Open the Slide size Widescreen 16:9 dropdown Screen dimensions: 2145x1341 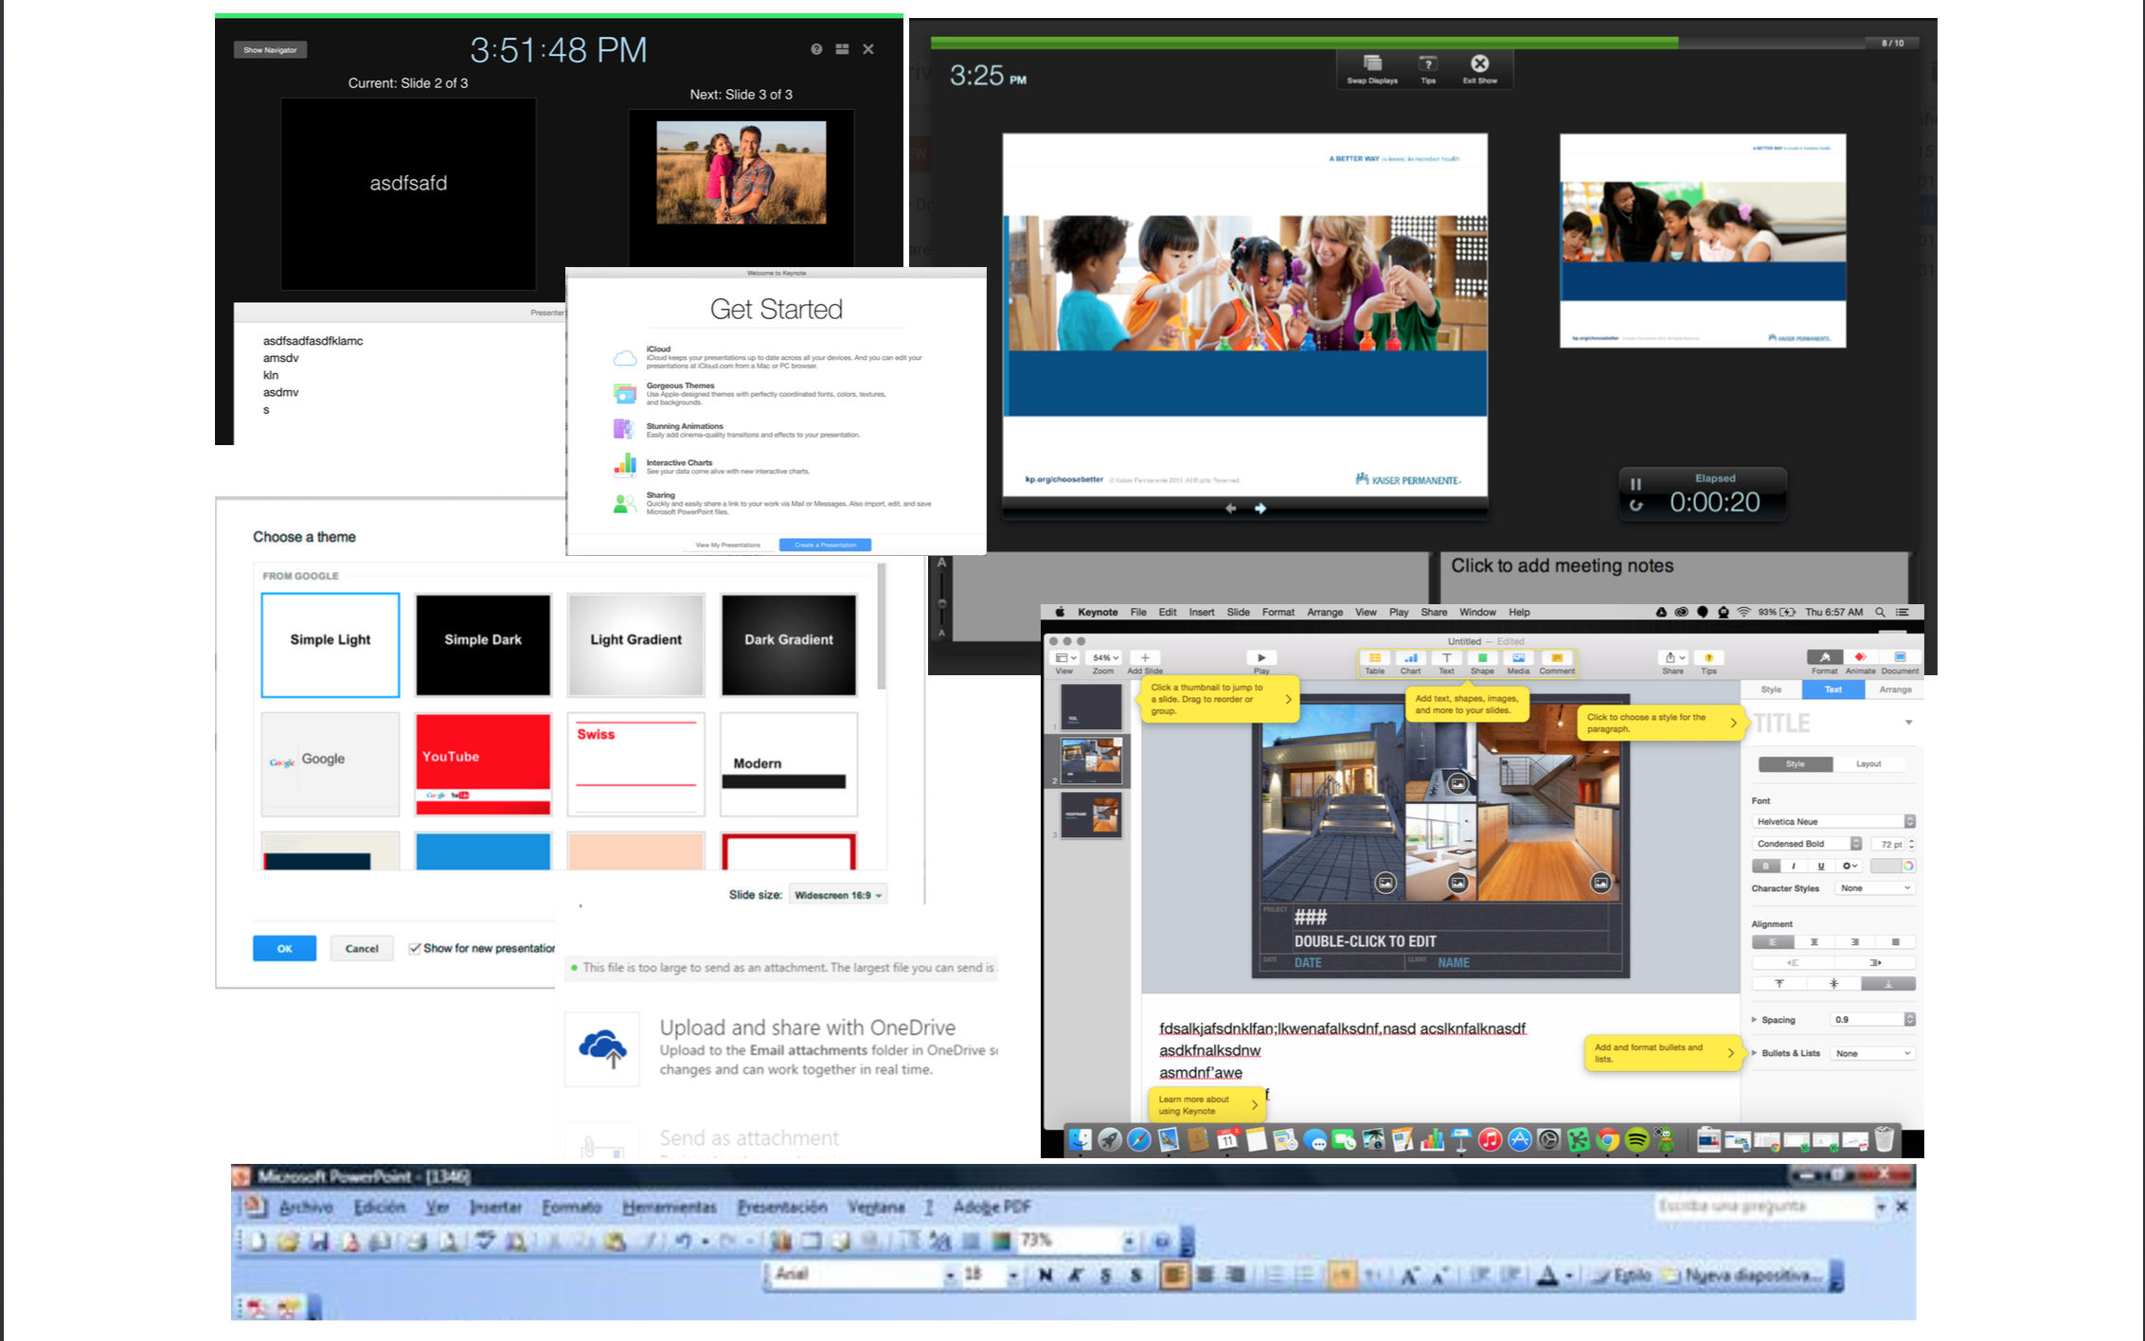[838, 895]
